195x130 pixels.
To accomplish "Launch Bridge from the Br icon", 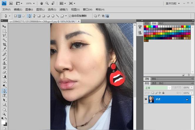I will tap(11, 4).
